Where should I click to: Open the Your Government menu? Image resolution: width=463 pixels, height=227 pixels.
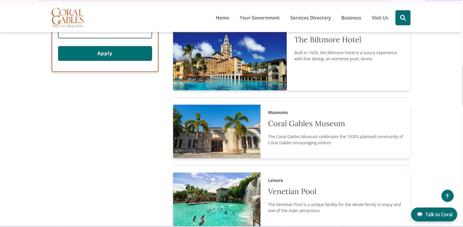(x=260, y=18)
